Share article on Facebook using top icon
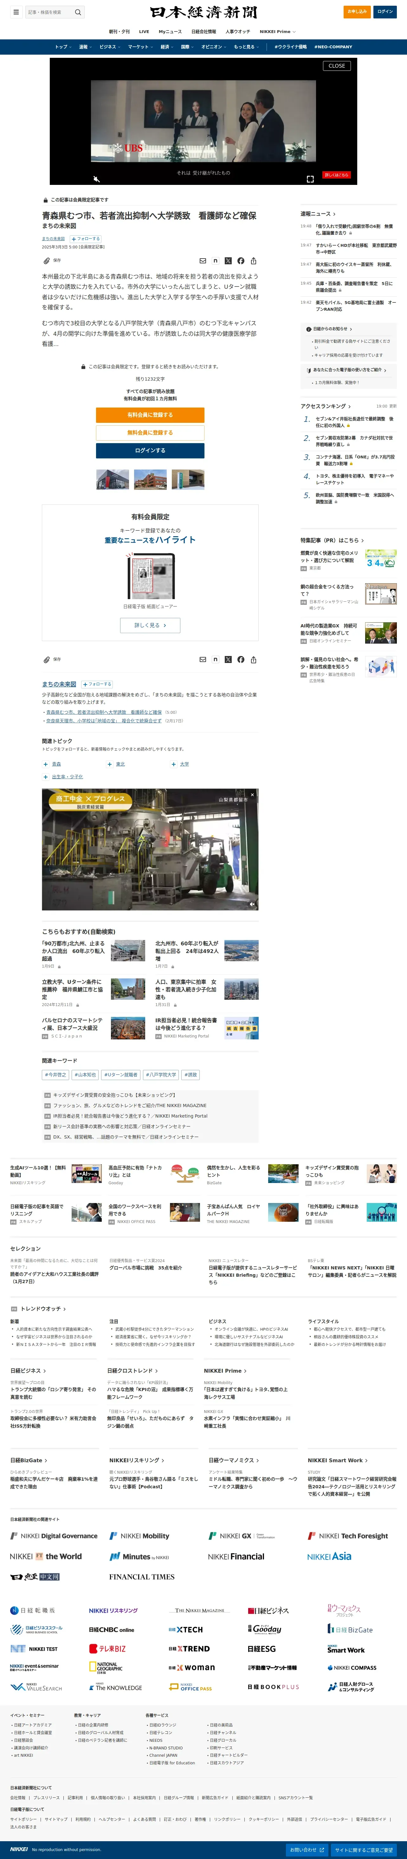Screen dimensions: 407x1859 tap(241, 261)
